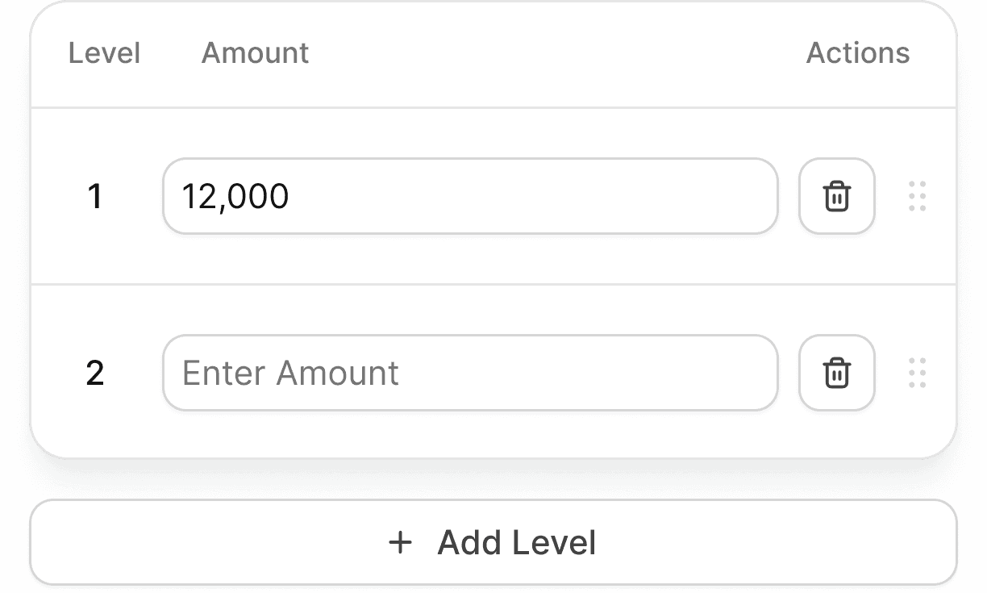Click the Actions column header
This screenshot has width=987, height=593.
click(x=858, y=52)
